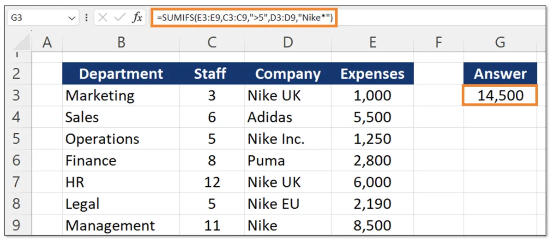The image size is (554, 242).
Task: Click the Insert Function fx icon
Action: tap(137, 18)
